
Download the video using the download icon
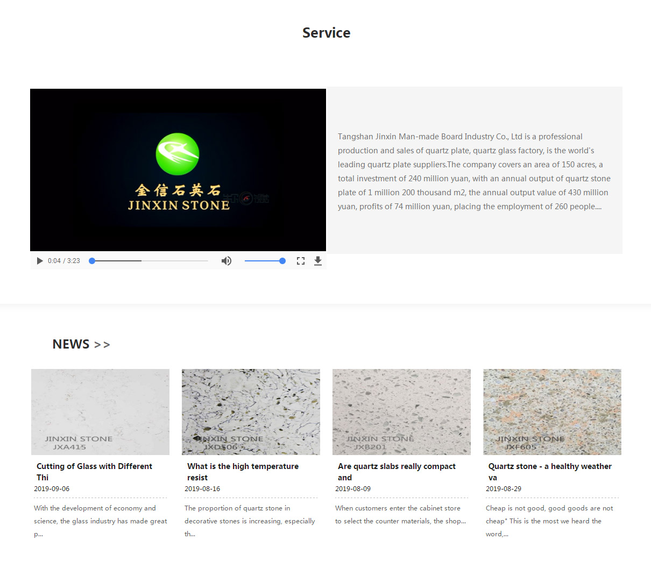pos(318,261)
